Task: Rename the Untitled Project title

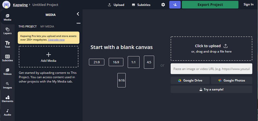Action: tap(45, 5)
